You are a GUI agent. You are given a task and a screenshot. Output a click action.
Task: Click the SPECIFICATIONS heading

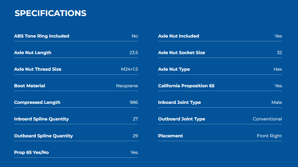50,13
